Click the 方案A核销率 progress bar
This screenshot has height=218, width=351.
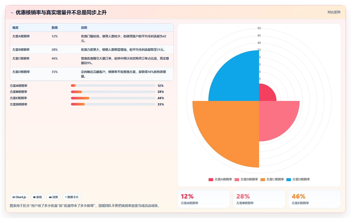[113, 86]
